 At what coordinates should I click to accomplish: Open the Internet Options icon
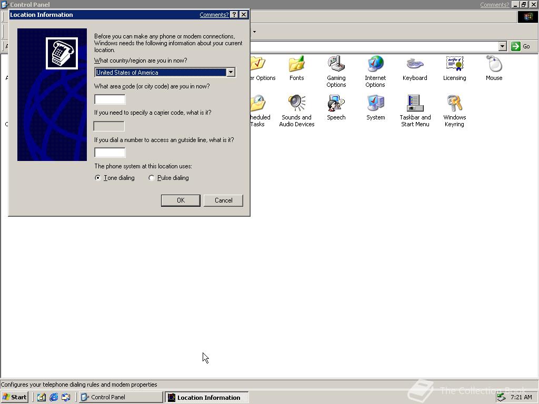pyautogui.click(x=375, y=64)
